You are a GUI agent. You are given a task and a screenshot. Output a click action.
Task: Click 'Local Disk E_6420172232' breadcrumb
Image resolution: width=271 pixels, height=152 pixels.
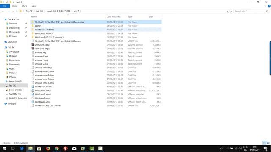click(x=58, y=11)
